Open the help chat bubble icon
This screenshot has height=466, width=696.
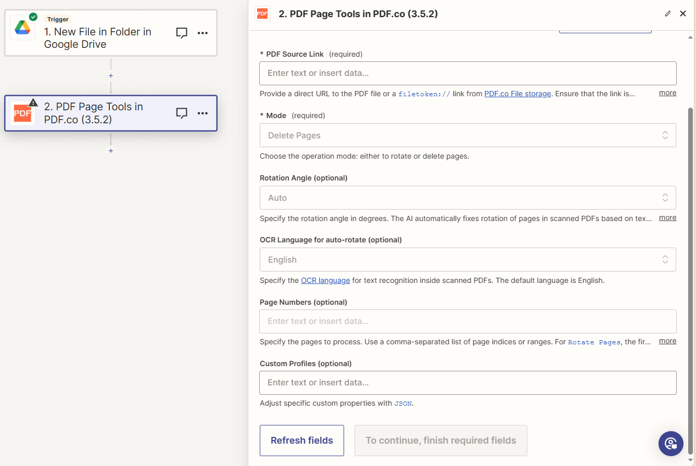point(670,443)
